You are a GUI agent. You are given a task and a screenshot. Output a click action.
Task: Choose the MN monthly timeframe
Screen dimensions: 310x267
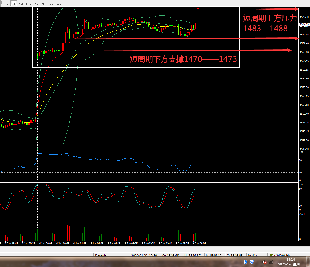point(66,3)
